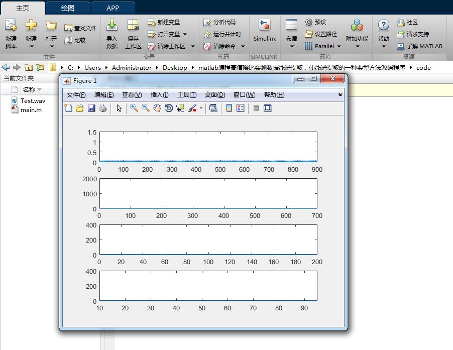The image size is (453, 350).
Task: Expand the 新建 dropdown in ribbon
Action: coord(31,46)
